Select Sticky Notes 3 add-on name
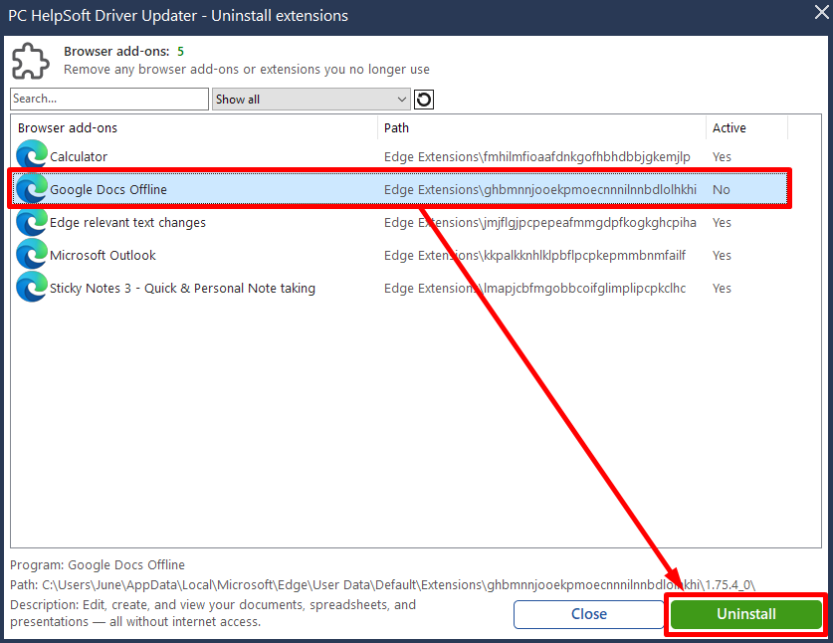Viewport: 833px width, 643px height. click(x=182, y=289)
